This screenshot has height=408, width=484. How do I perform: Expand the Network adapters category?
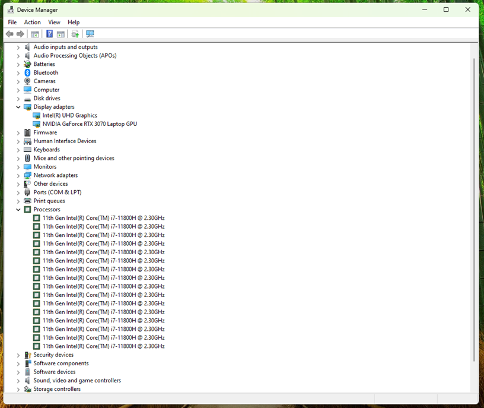point(18,175)
